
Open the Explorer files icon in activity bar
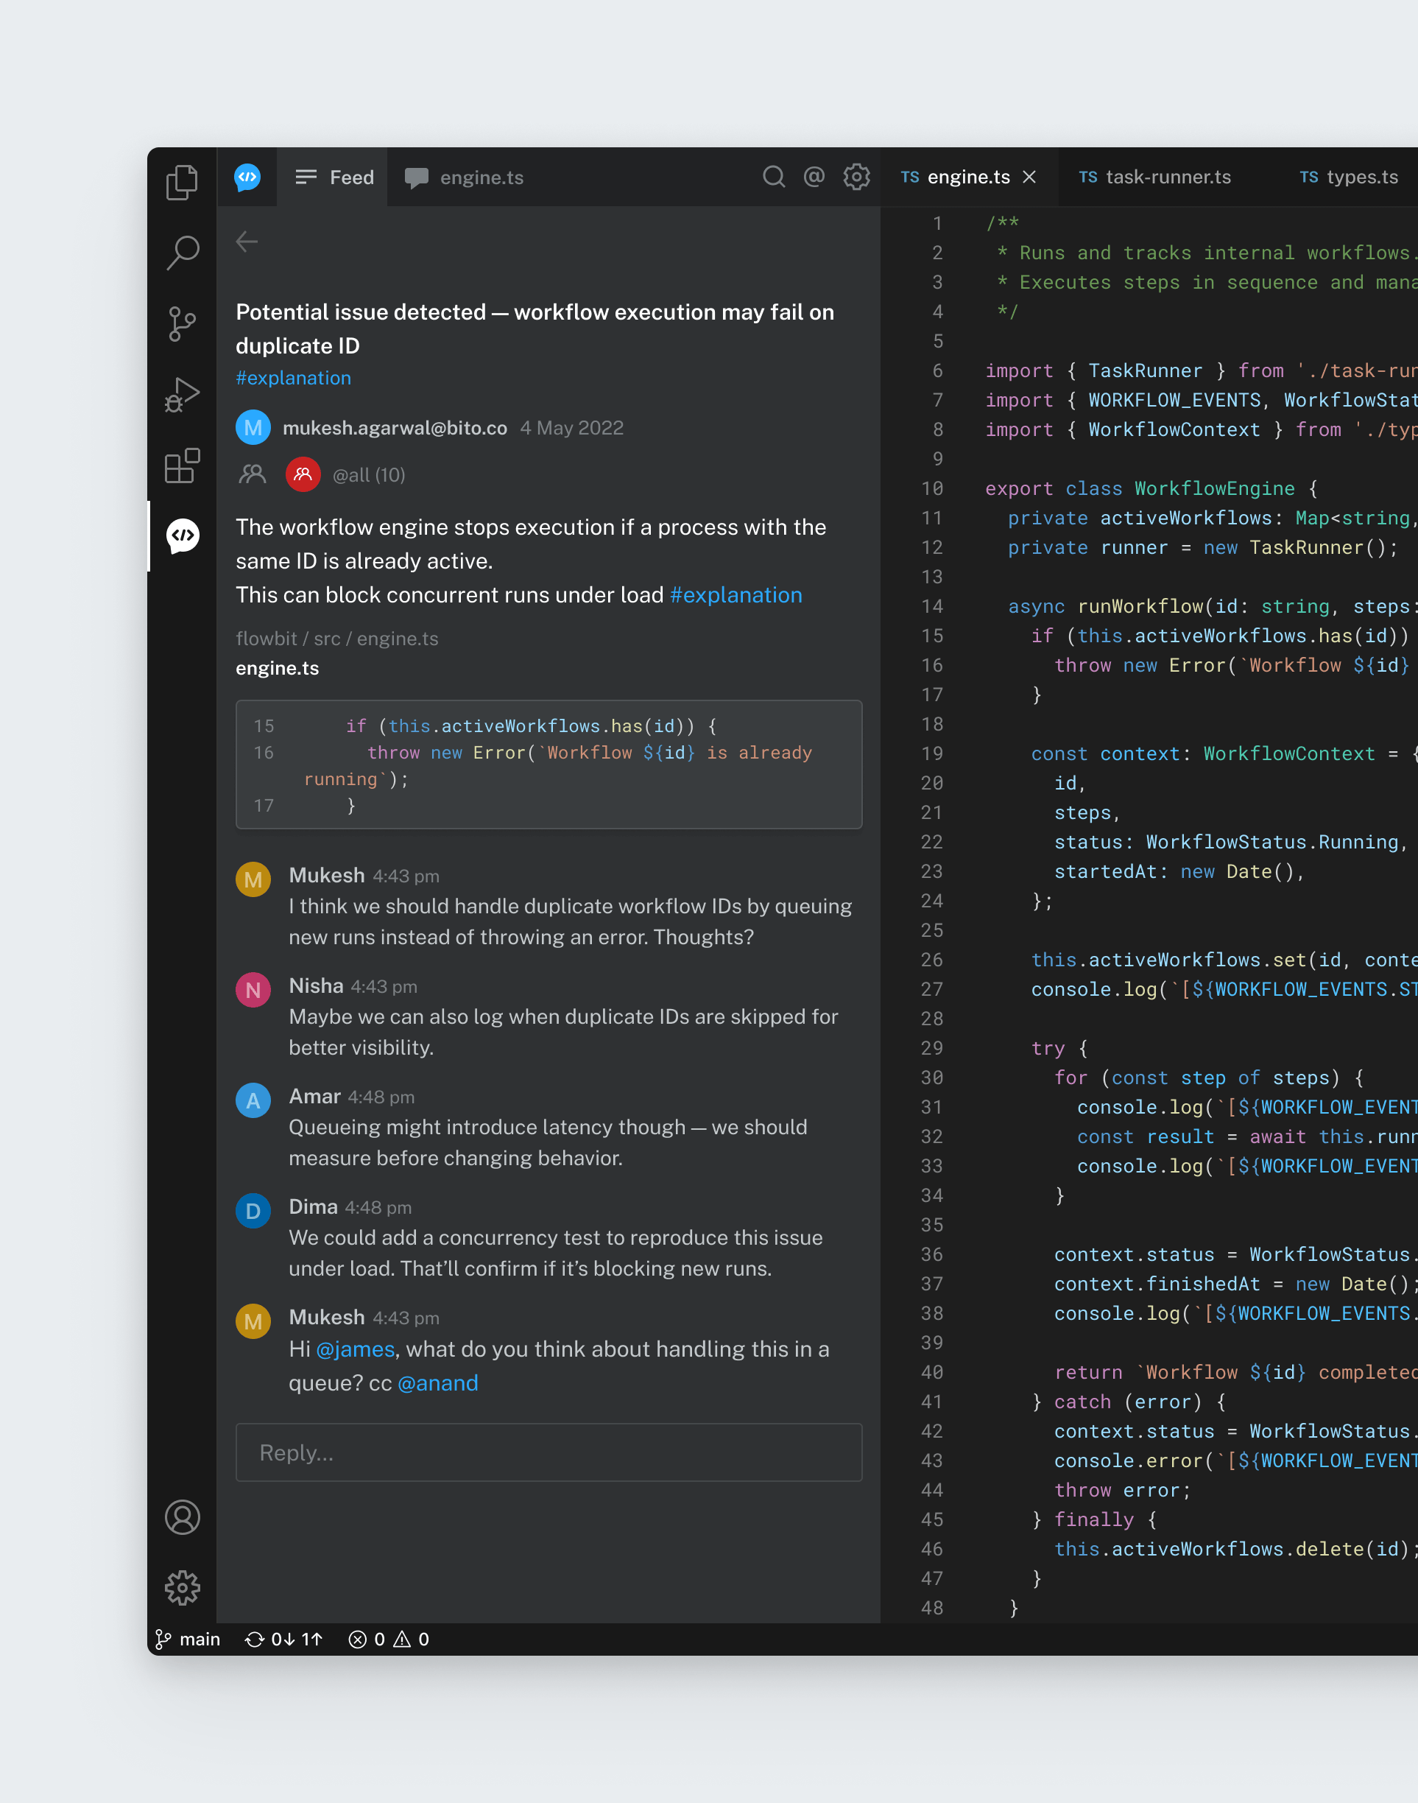pos(182,182)
